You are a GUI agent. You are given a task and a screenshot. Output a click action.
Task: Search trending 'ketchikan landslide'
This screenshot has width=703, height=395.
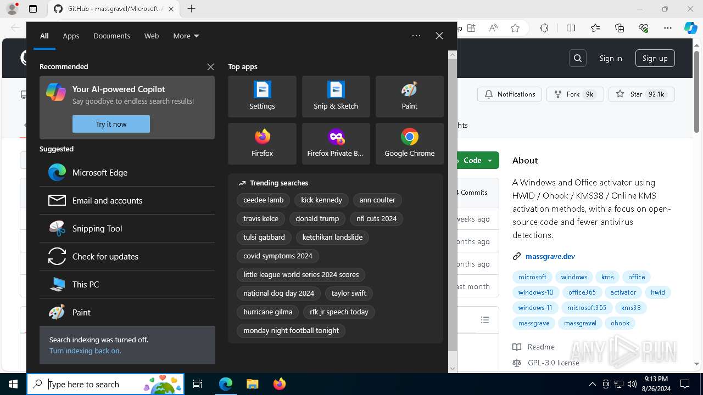pos(332,237)
